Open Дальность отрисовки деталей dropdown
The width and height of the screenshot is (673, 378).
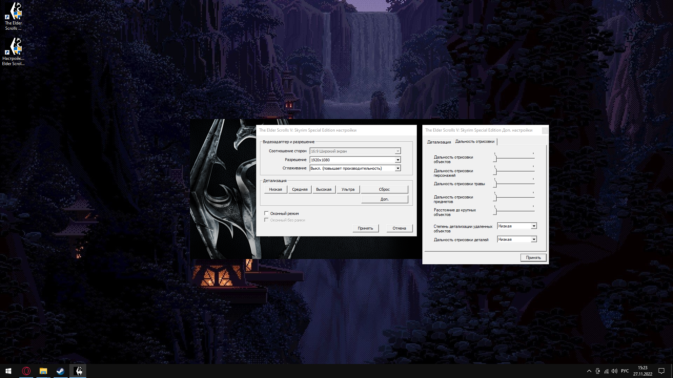[517, 239]
